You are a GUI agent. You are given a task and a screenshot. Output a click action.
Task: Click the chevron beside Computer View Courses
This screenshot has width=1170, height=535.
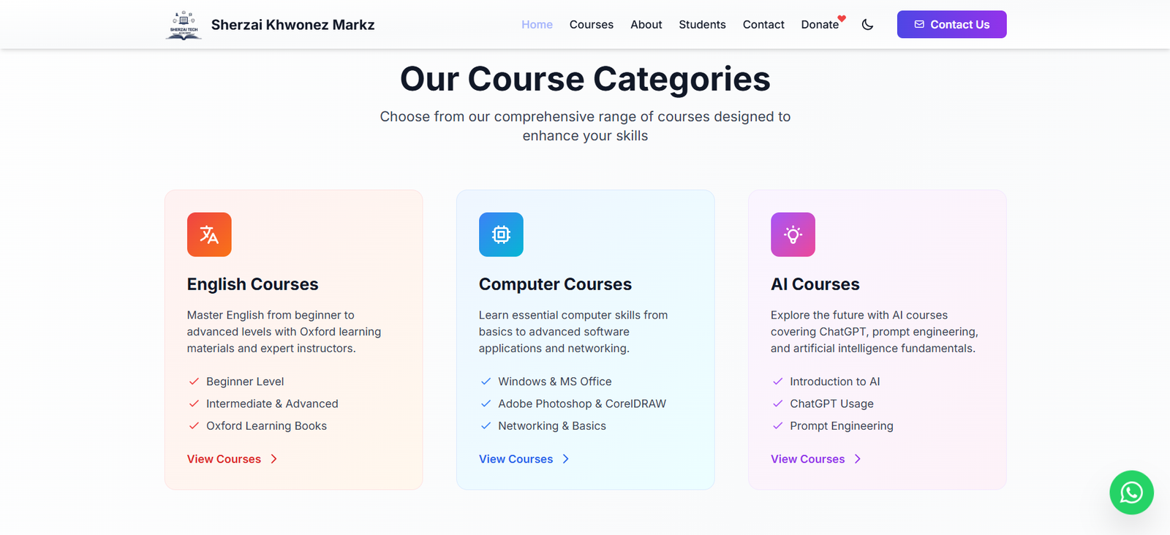[566, 459]
